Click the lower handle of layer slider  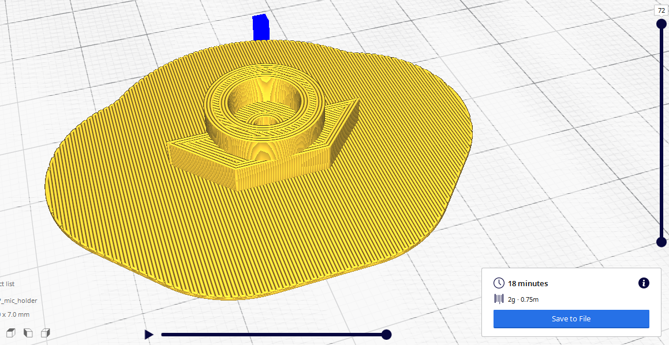point(661,242)
